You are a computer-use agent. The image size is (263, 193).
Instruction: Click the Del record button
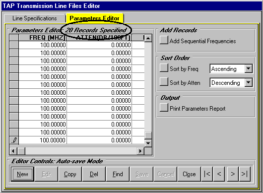point(94,174)
